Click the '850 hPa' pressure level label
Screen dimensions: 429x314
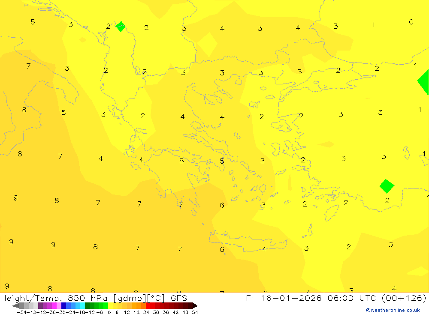pos(88,298)
